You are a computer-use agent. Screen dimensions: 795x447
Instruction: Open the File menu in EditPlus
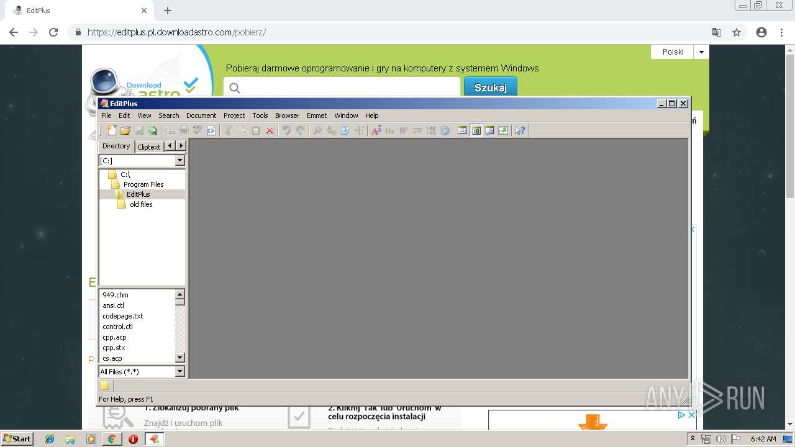(x=106, y=115)
